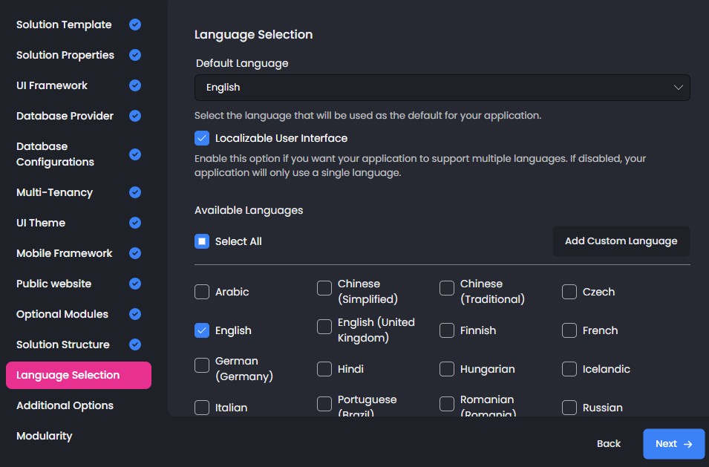709x467 pixels.
Task: Click the checkmark icon beside Optional Modules
Action: (x=135, y=314)
